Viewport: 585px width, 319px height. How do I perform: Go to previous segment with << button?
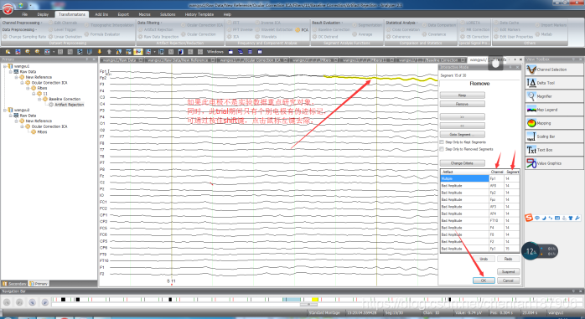click(463, 126)
